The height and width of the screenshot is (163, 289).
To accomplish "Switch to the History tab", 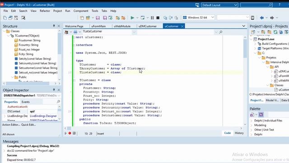I will coord(239,133).
